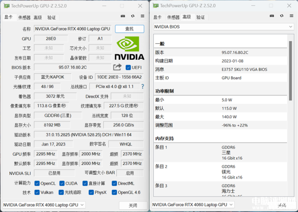This screenshot has width=298, height=212.
Task: Click the 主板 ID value GPU Board
Action: [x=232, y=78]
